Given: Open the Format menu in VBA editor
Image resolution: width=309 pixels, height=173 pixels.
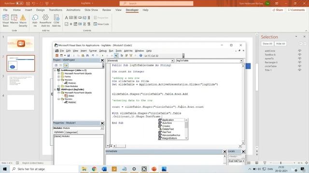Looking at the screenshot, I should 93,51.
